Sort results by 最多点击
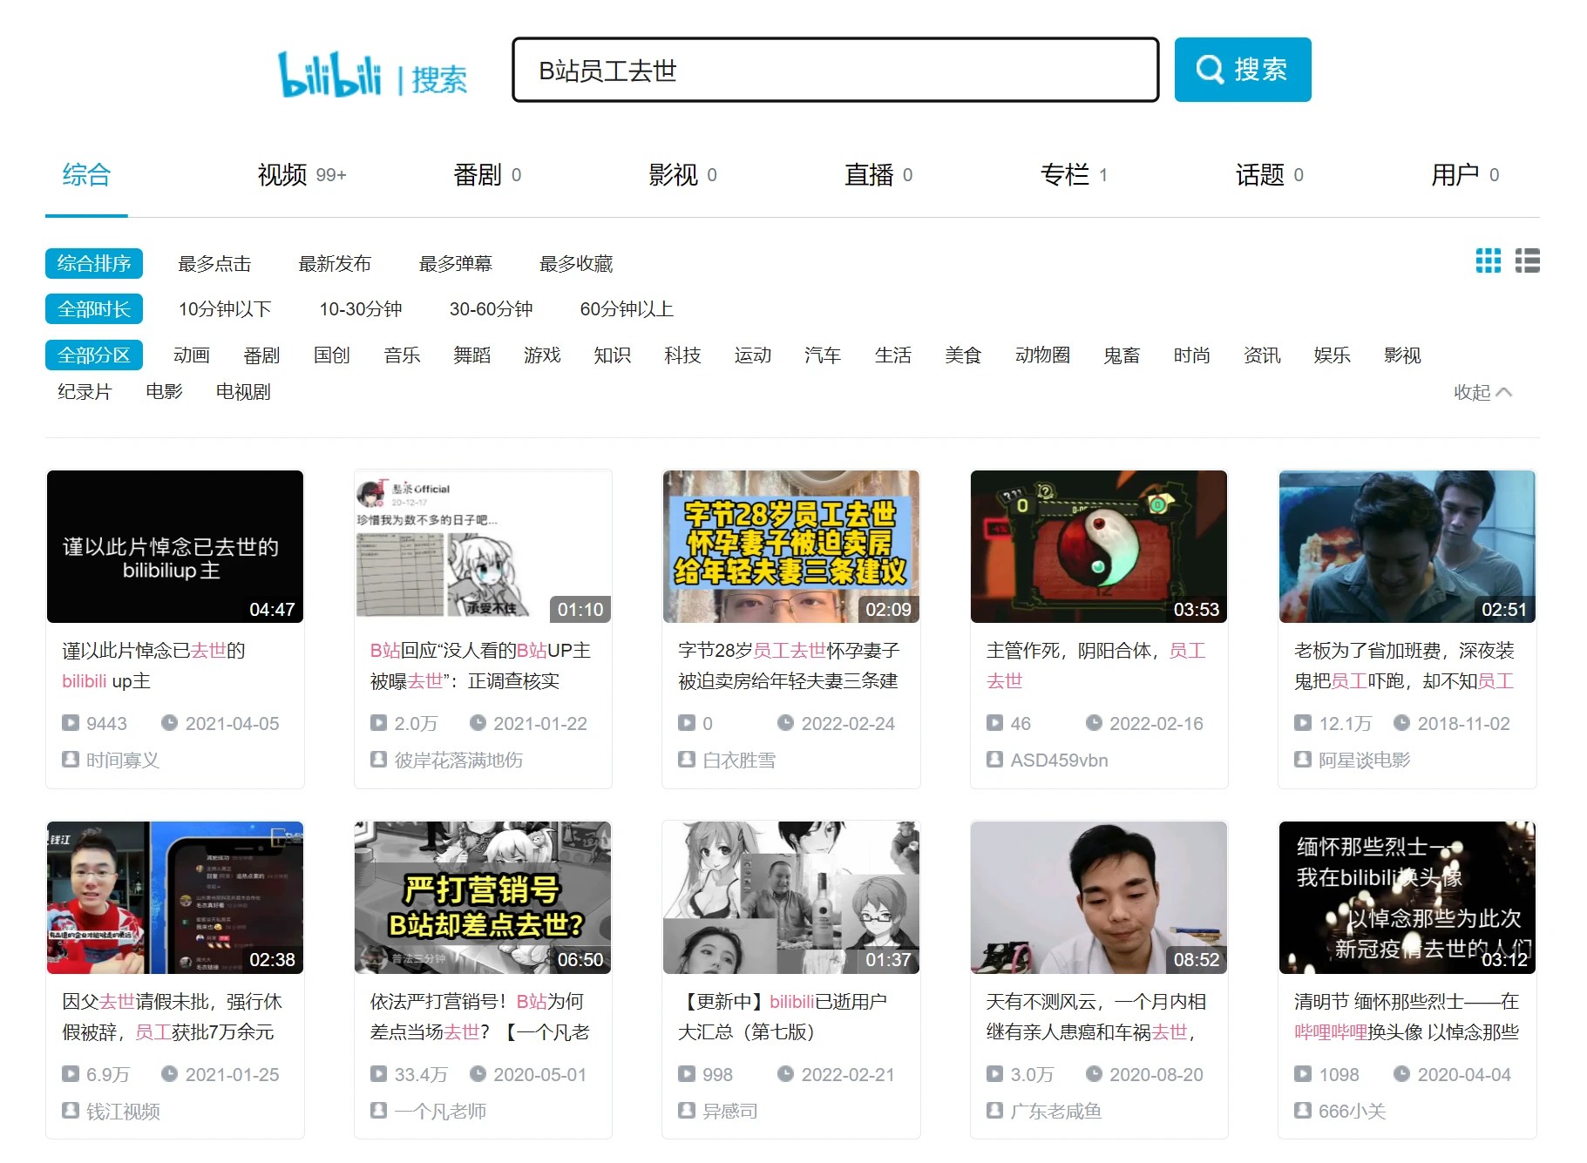 [x=214, y=263]
